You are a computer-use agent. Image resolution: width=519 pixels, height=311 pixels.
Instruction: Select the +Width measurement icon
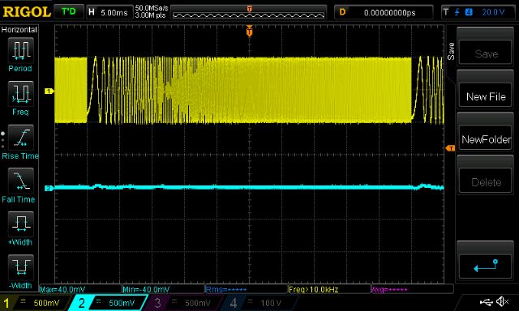(20, 224)
